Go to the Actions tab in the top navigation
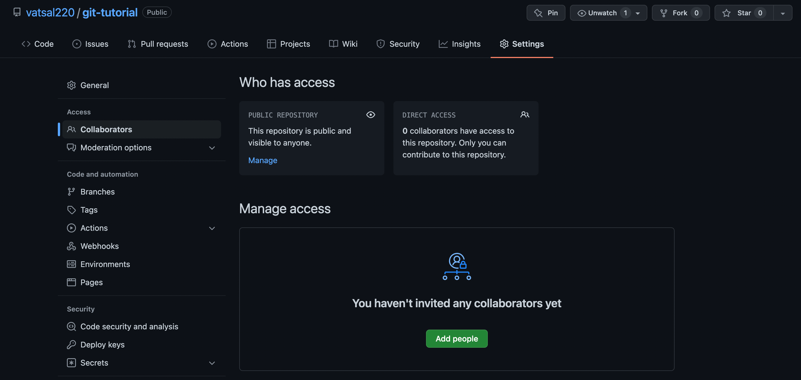 coord(228,44)
